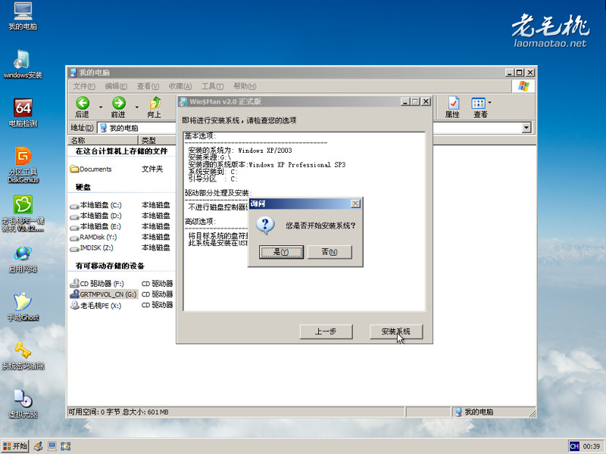Image resolution: width=606 pixels, height=454 pixels.
Task: Close the WinSMan v2.0 window
Action: coord(426,101)
